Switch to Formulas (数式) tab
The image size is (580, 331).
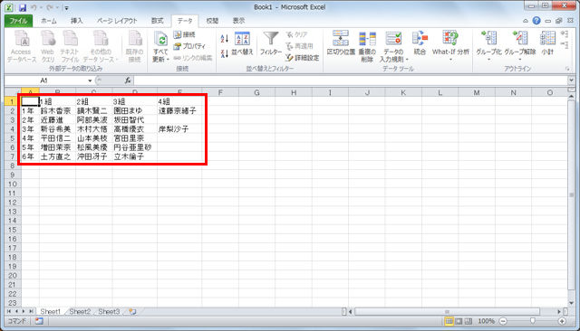pyautogui.click(x=157, y=21)
